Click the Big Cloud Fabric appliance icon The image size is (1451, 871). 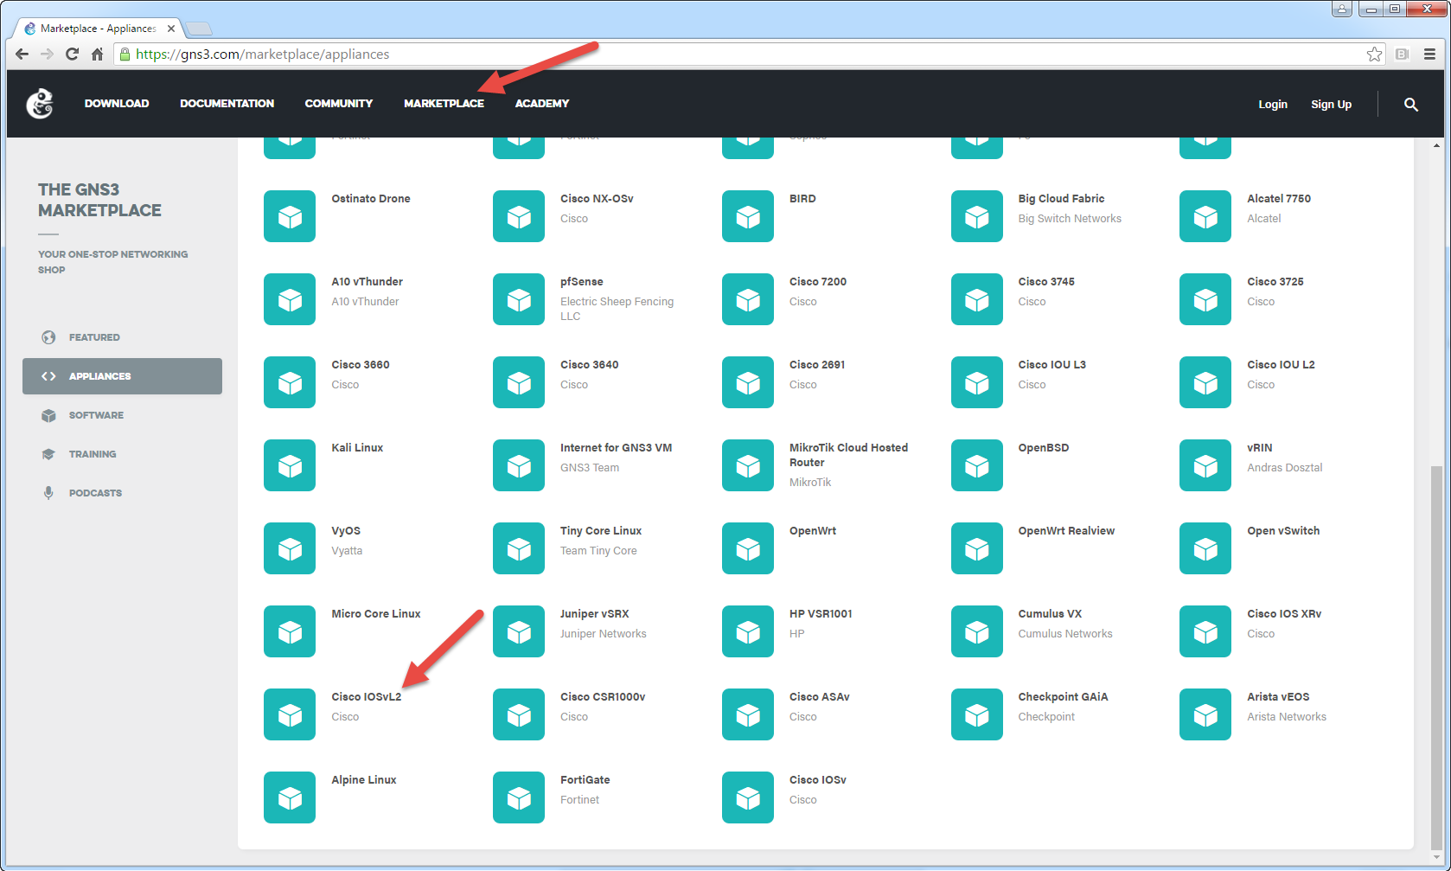[977, 216]
